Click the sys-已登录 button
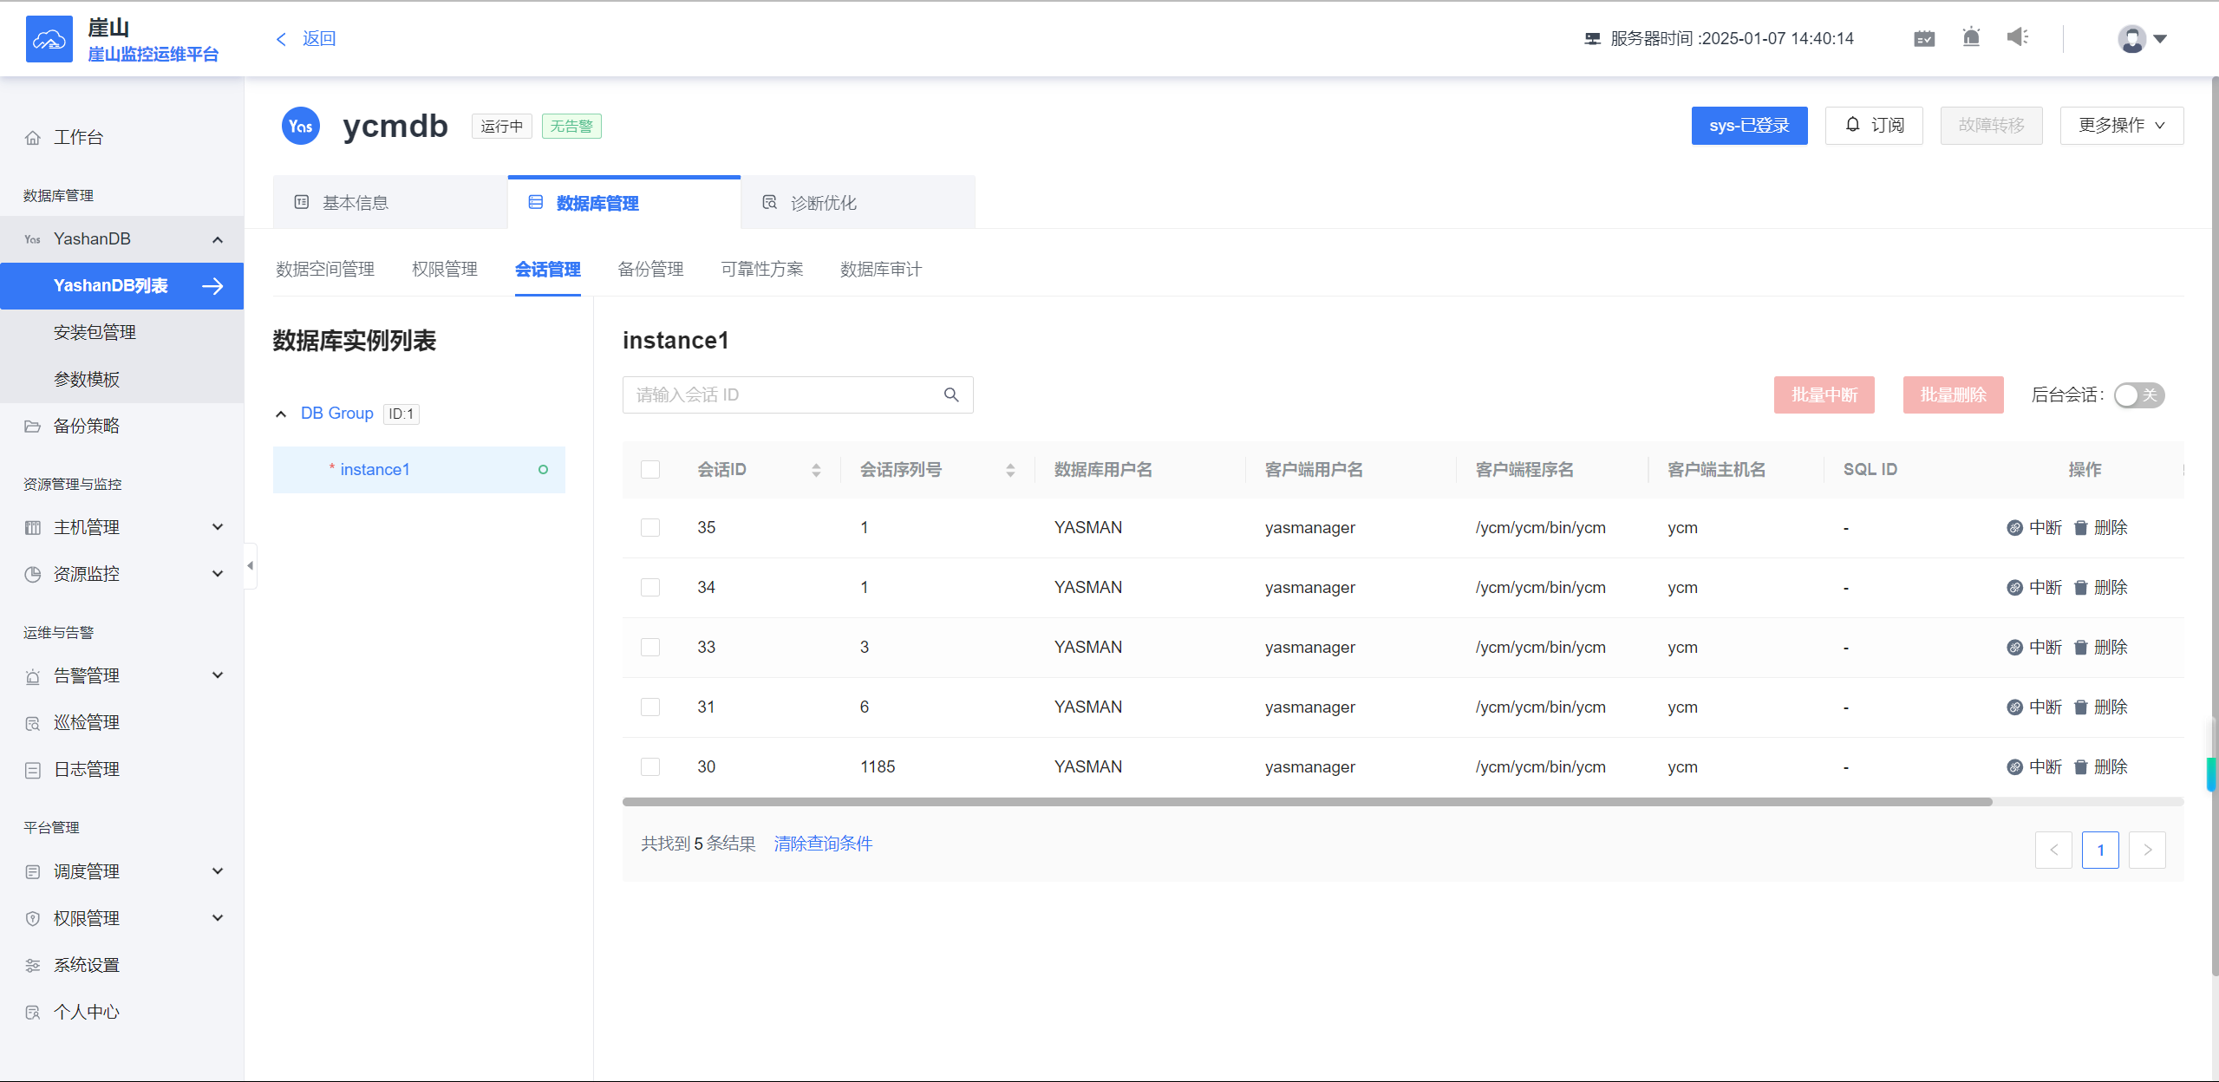Screen dimensions: 2219x1082 point(1749,126)
